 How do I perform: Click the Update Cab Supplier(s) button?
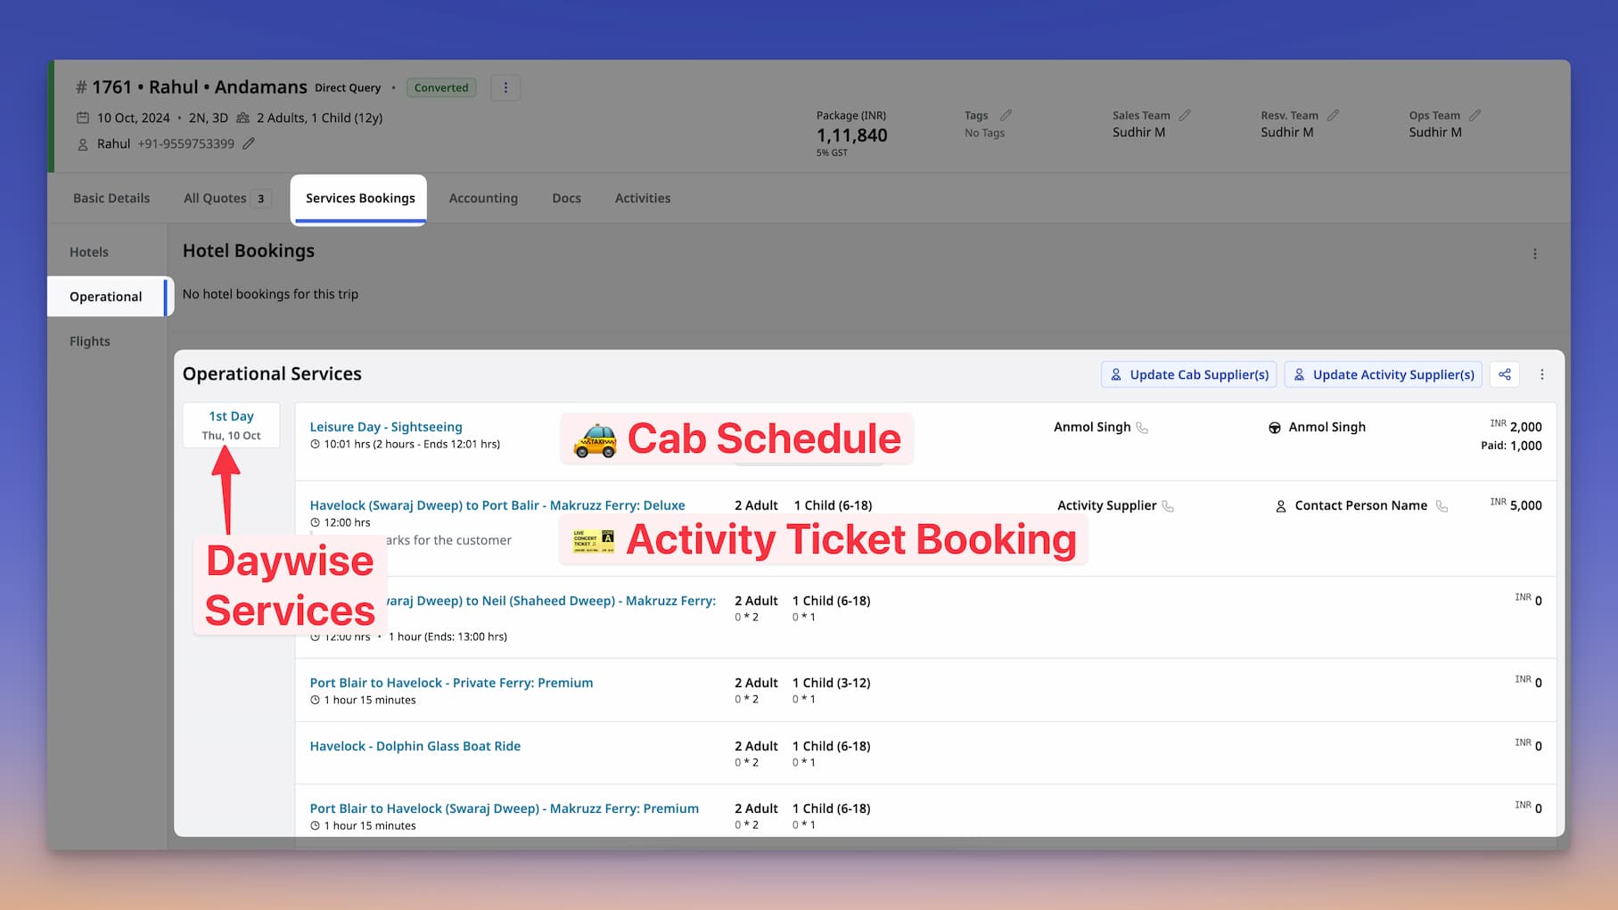1188,374
